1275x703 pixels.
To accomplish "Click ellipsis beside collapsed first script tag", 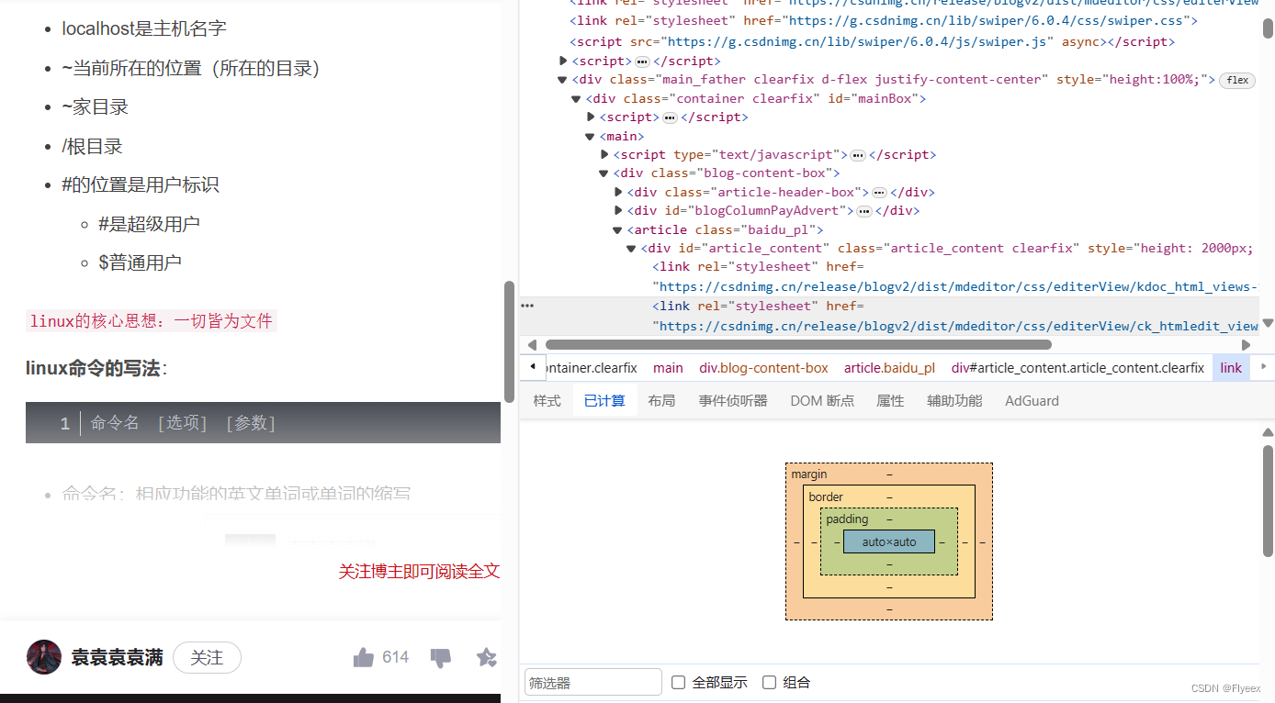I will [642, 61].
